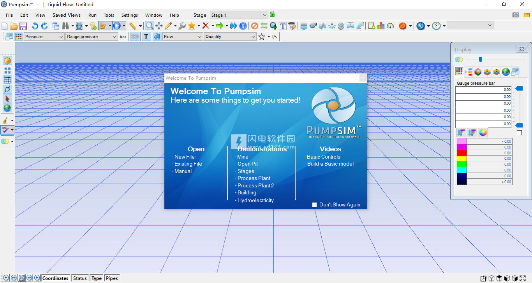Click the light bulb with plus icon
Screen dimensions: 532x283
[93, 26]
